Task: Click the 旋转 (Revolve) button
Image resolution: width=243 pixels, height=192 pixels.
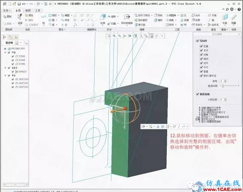Action: (112, 17)
